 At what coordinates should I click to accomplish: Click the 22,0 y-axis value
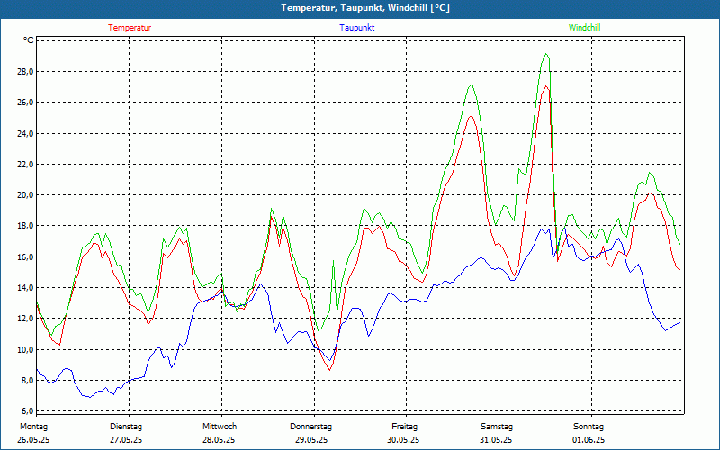26,165
